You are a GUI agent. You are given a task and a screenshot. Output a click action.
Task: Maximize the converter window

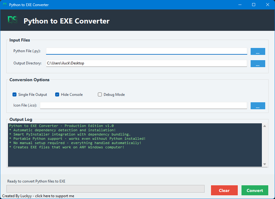pyautogui.click(x=254, y=5)
